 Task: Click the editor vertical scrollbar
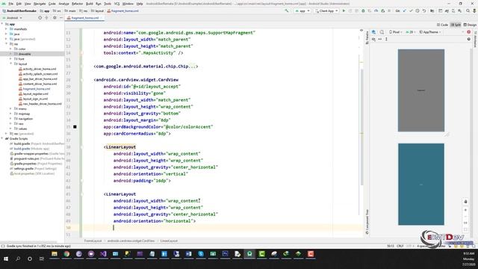361,127
